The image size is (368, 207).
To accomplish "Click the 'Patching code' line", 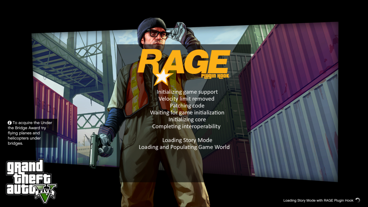I will coord(187,106).
